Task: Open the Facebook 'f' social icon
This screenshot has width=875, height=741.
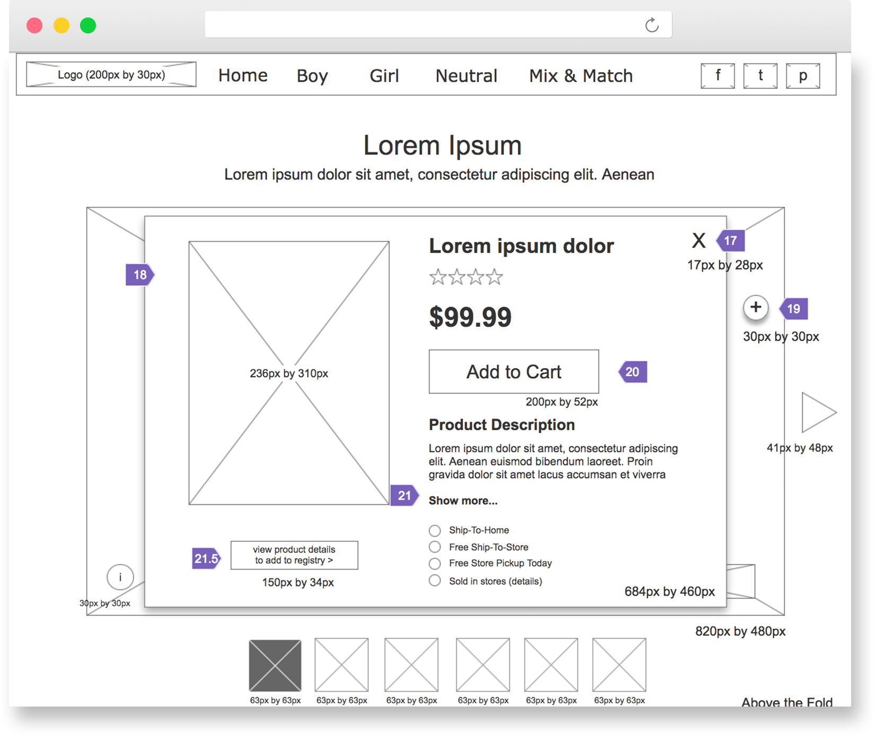Action: pos(718,76)
